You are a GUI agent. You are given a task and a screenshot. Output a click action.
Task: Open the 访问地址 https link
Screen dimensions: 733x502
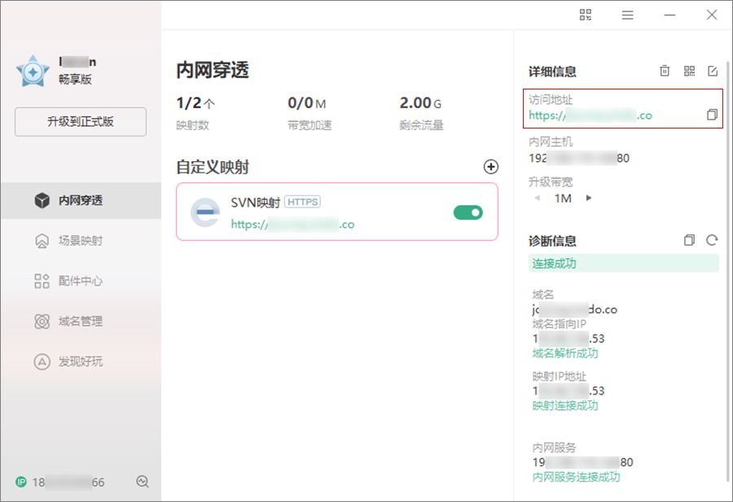590,116
